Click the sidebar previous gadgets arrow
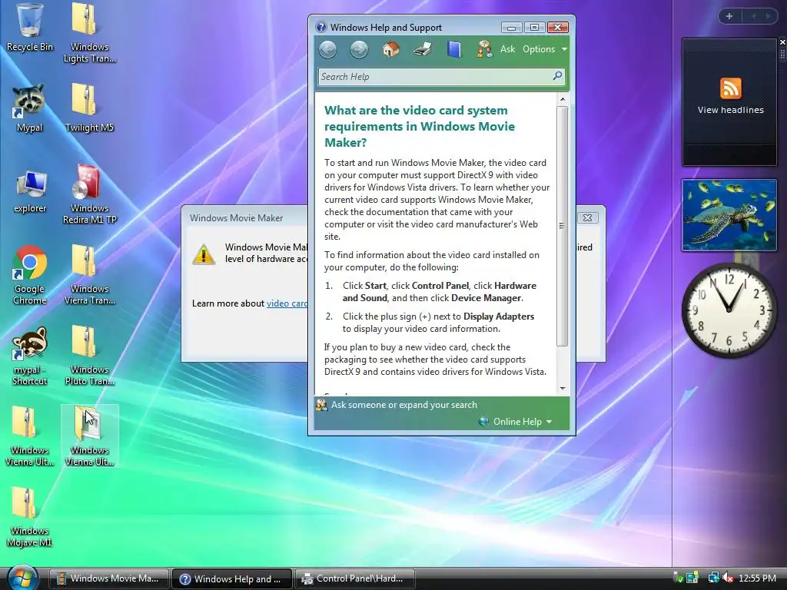The image size is (787, 590). tap(753, 16)
